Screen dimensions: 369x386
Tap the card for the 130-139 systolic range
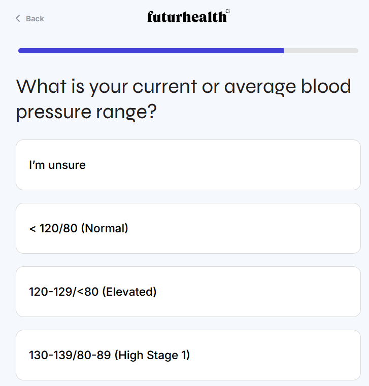click(188, 355)
